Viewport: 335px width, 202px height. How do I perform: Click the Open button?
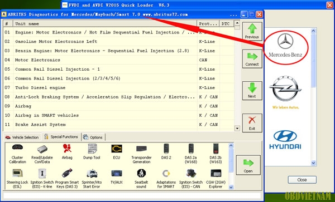(248, 165)
